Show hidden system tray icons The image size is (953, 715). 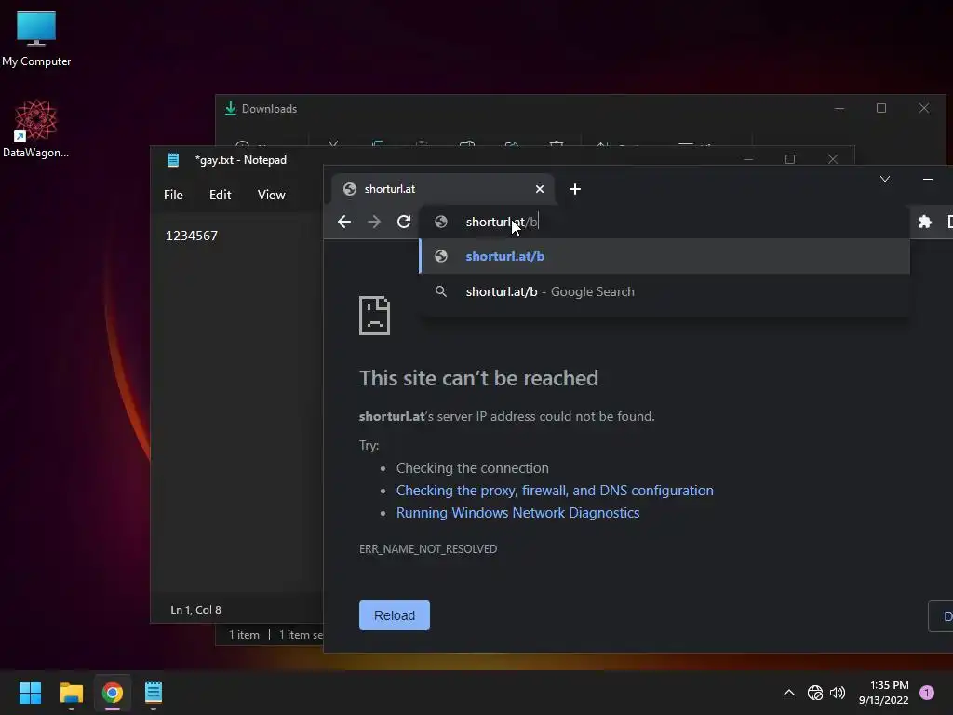[x=789, y=693]
